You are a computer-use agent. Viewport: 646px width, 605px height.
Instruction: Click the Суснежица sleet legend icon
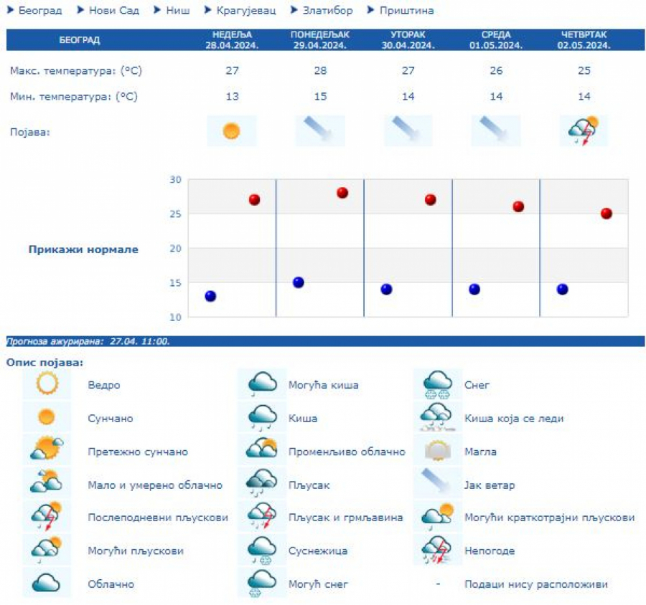coord(262,551)
